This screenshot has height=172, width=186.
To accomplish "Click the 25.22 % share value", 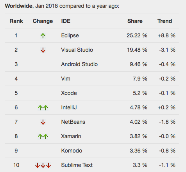I will [137, 35].
